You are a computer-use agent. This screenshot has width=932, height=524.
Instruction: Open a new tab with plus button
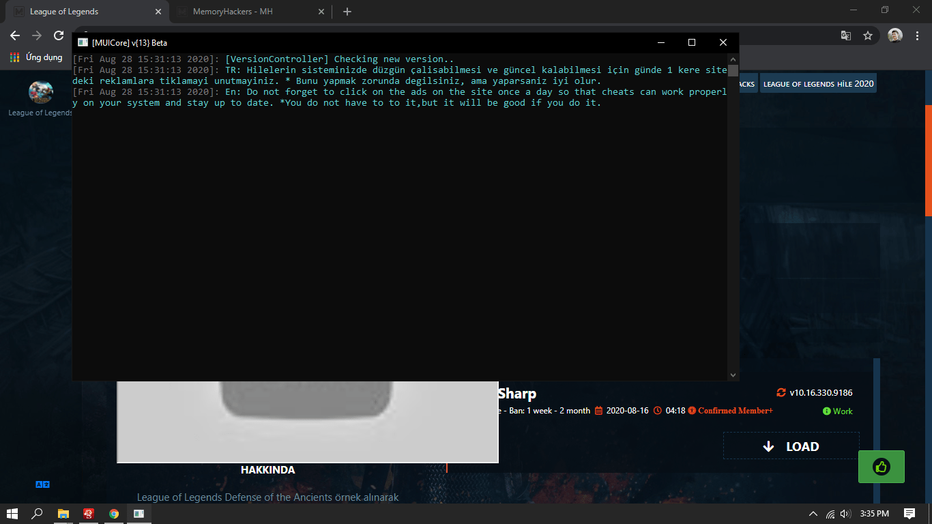pos(347,12)
